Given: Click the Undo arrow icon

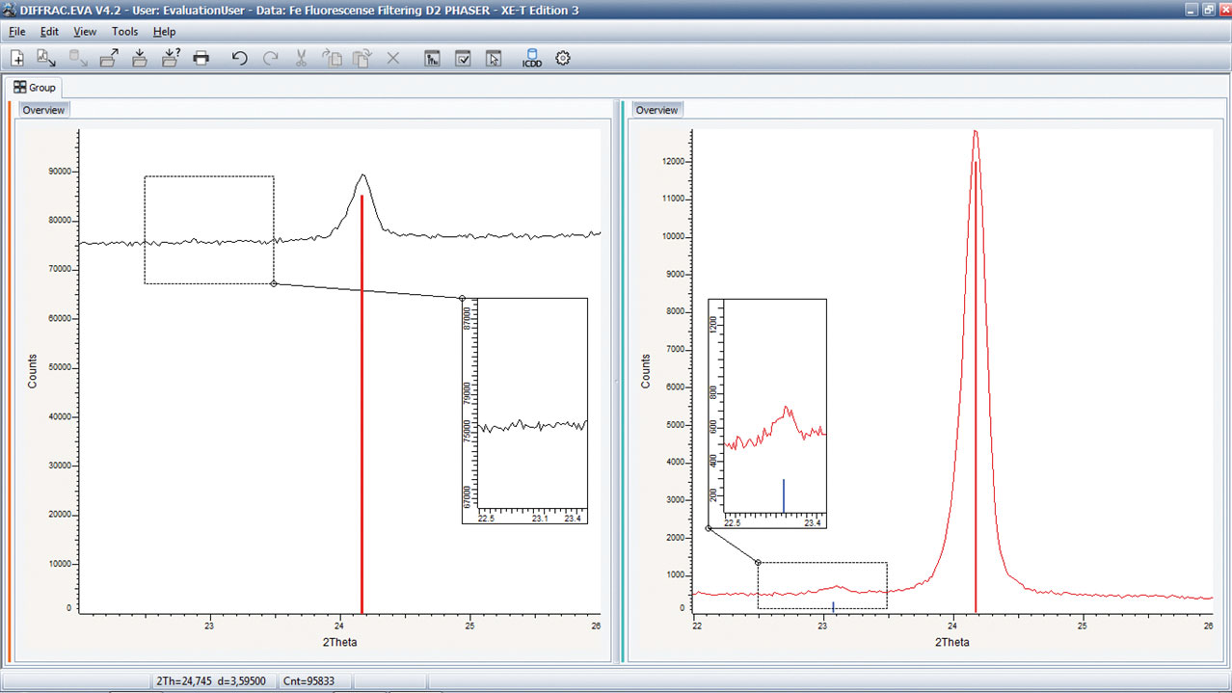Looking at the screenshot, I should pyautogui.click(x=240, y=59).
